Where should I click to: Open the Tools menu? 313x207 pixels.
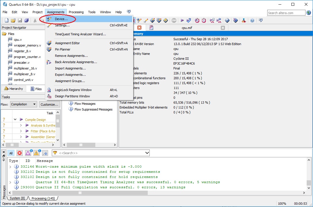pos(92,12)
